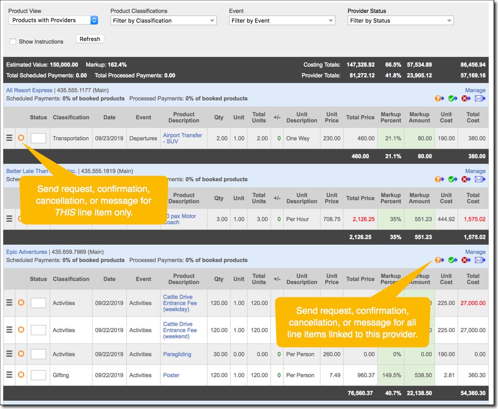Click orange circle on Airport Transfer - SUV row
The height and width of the screenshot is (409, 498).
21,138
